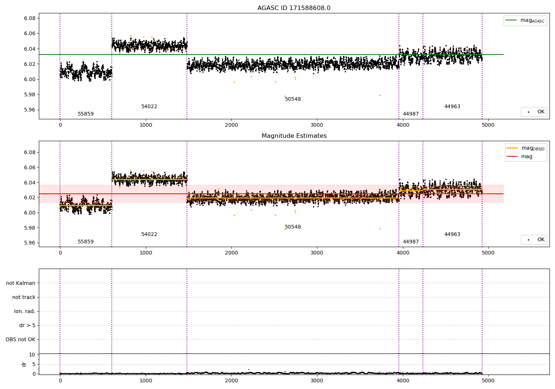555x389 pixels.
Task: Click the 'not track' axis label
Action: coord(24,297)
